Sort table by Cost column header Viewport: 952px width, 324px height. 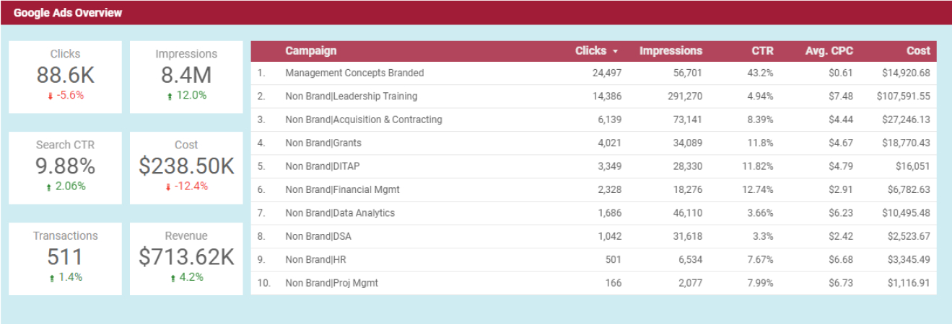click(918, 51)
